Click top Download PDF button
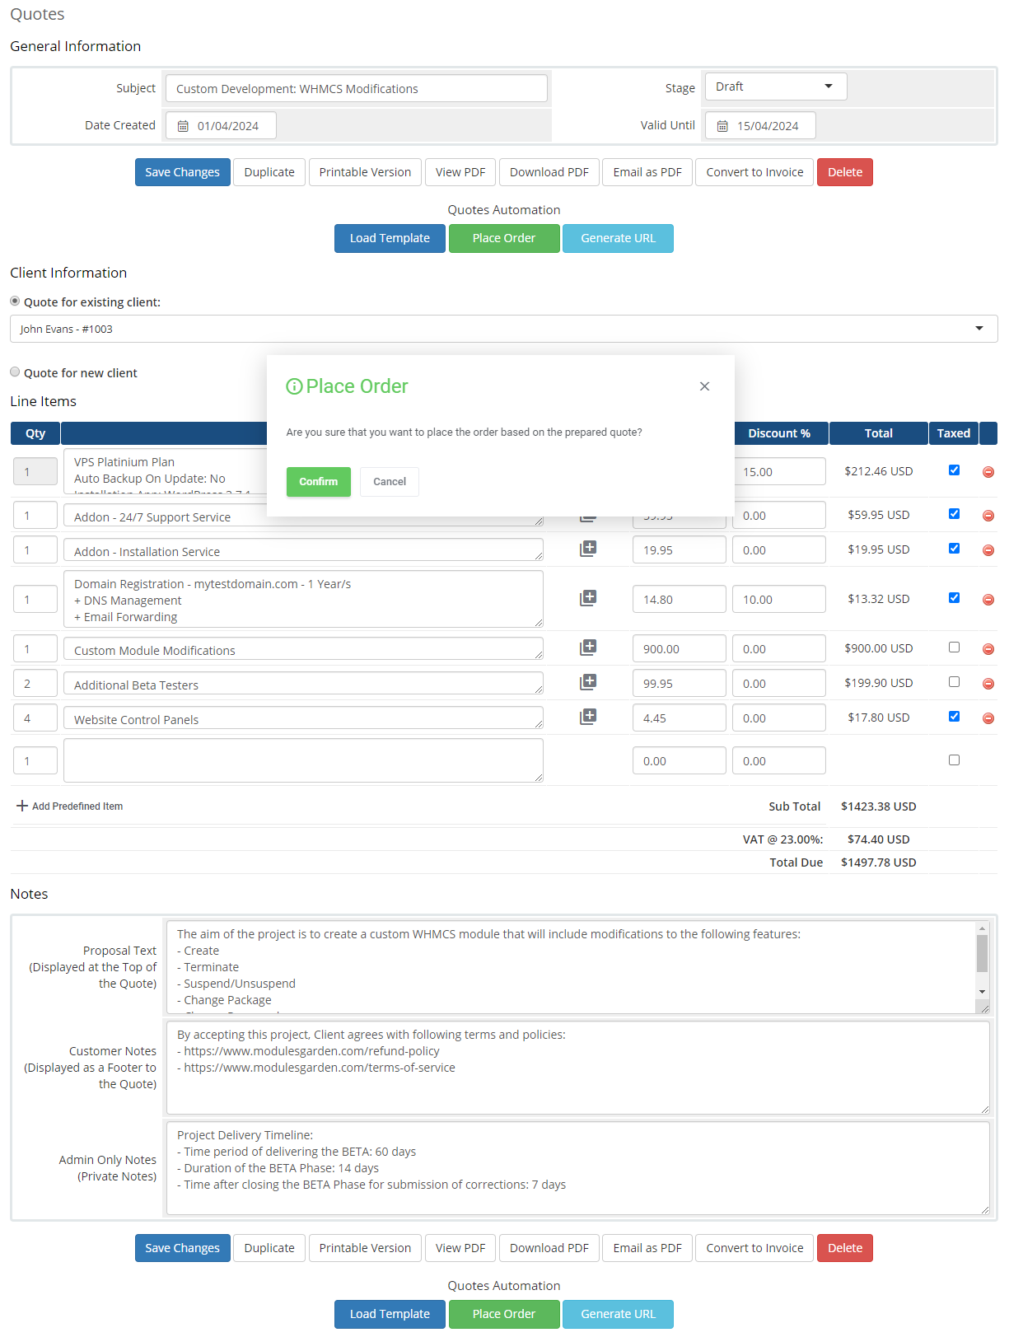The height and width of the screenshot is (1337, 1009). point(549,172)
